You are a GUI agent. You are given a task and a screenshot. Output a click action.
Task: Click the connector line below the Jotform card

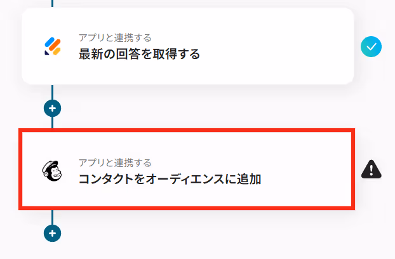pos(53,92)
